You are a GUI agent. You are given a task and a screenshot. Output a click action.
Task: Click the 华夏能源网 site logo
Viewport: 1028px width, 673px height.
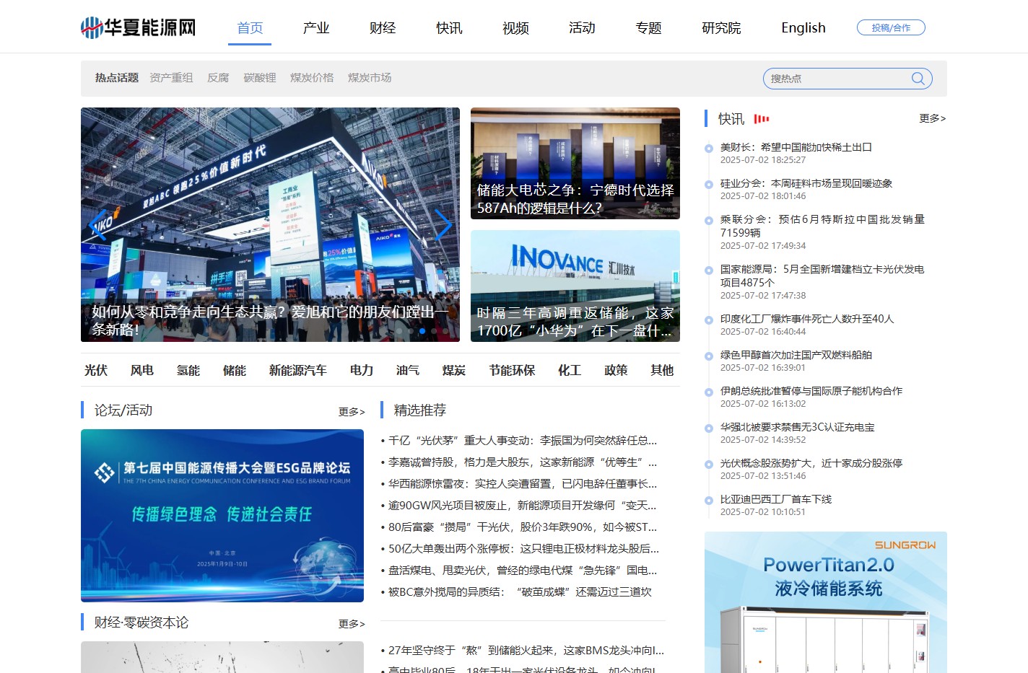pyautogui.click(x=138, y=27)
